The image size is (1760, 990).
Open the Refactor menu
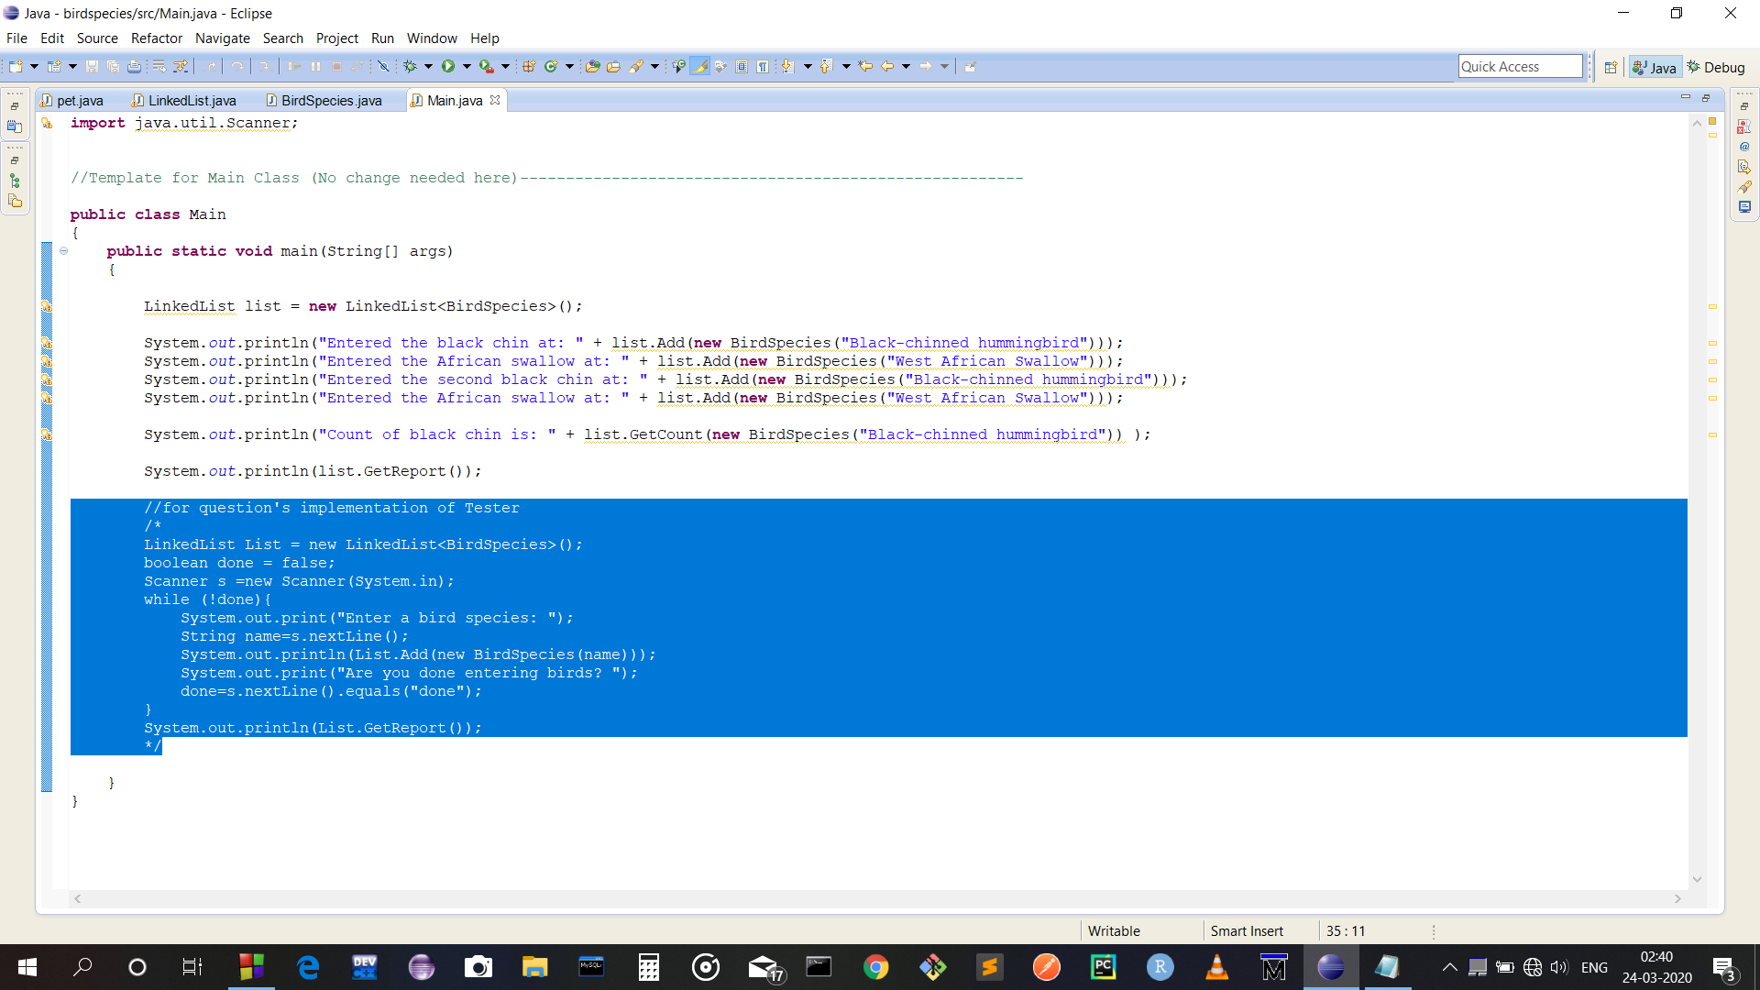coord(156,38)
